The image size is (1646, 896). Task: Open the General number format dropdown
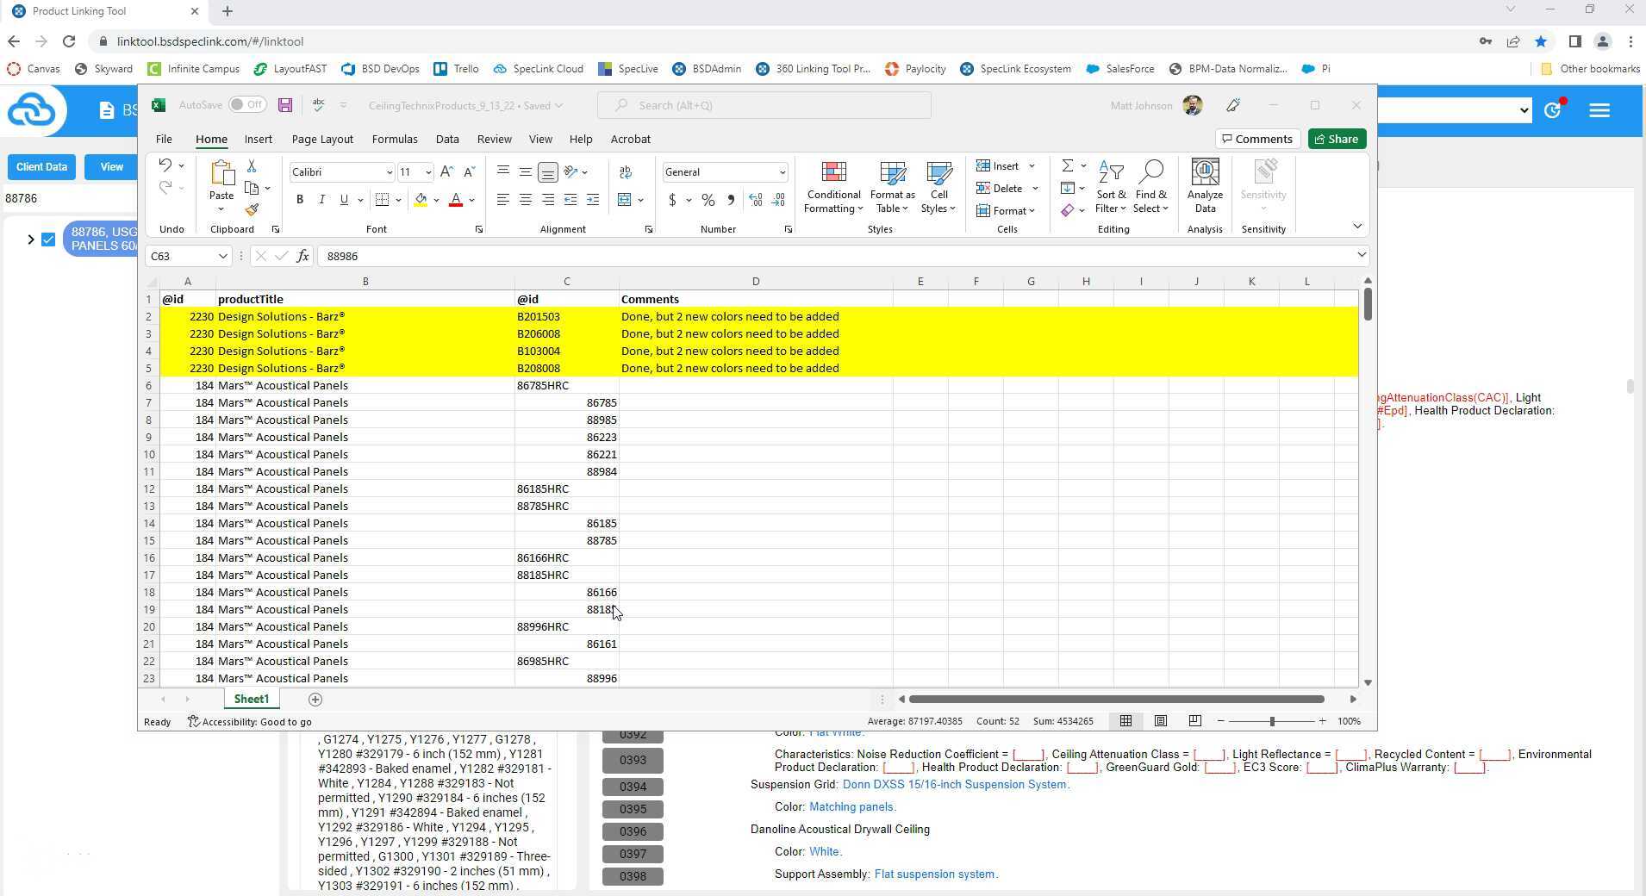coord(782,172)
